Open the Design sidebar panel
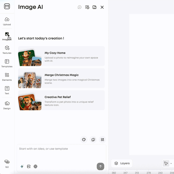 [7, 105]
